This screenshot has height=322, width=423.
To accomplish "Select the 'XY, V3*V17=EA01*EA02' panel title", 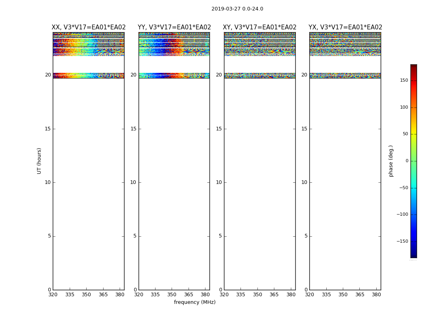I will (x=259, y=27).
